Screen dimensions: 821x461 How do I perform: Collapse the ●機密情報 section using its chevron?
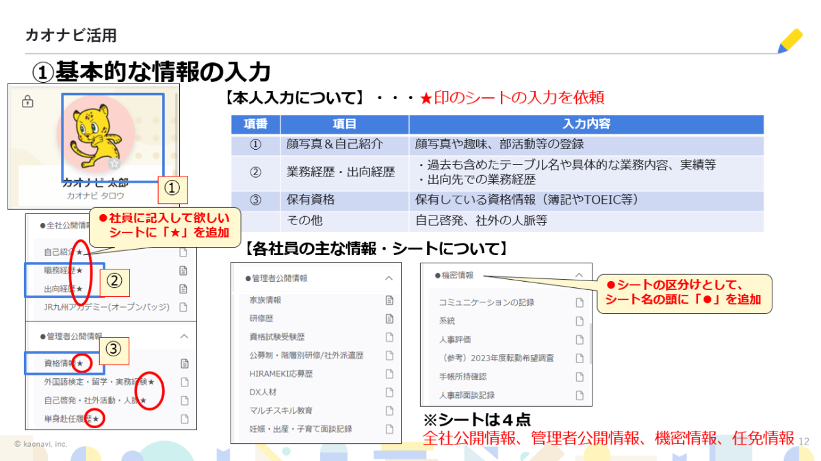click(x=579, y=276)
